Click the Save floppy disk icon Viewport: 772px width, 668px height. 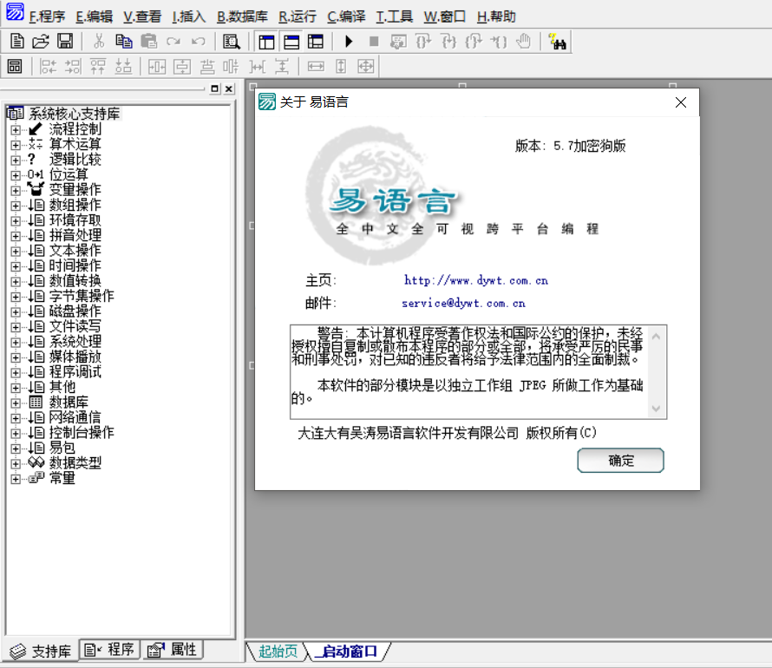click(65, 42)
